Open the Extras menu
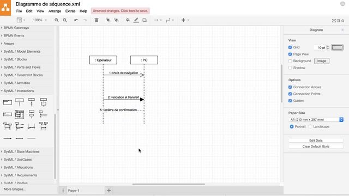This screenshot has width=349, height=196. tap(70, 11)
